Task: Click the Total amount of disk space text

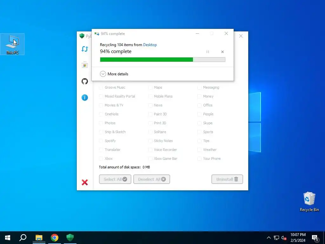Action: pyautogui.click(x=124, y=167)
